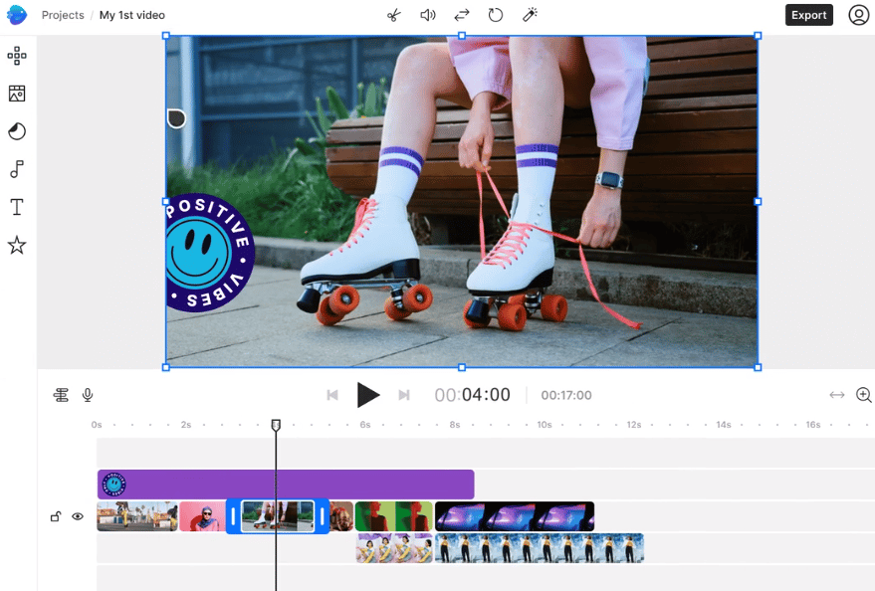875x591 pixels.
Task: Skip to next clip
Action: tap(404, 395)
